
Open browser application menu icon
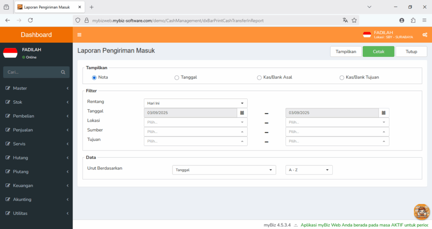coord(424,20)
